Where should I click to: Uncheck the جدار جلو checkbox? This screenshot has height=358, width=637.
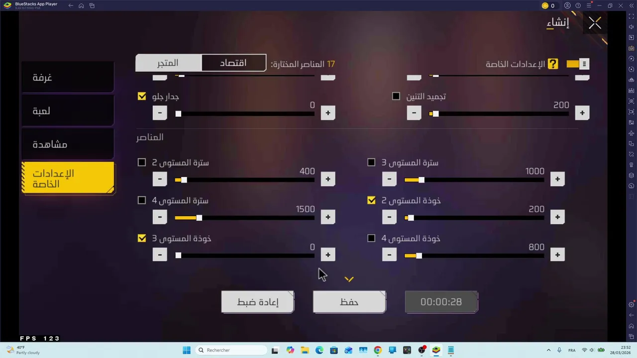(x=142, y=96)
